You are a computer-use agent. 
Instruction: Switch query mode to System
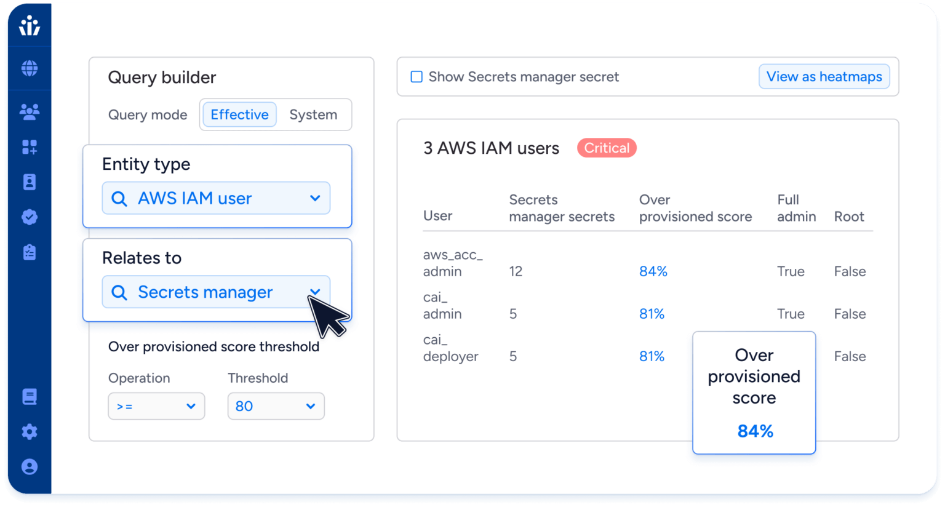point(313,115)
